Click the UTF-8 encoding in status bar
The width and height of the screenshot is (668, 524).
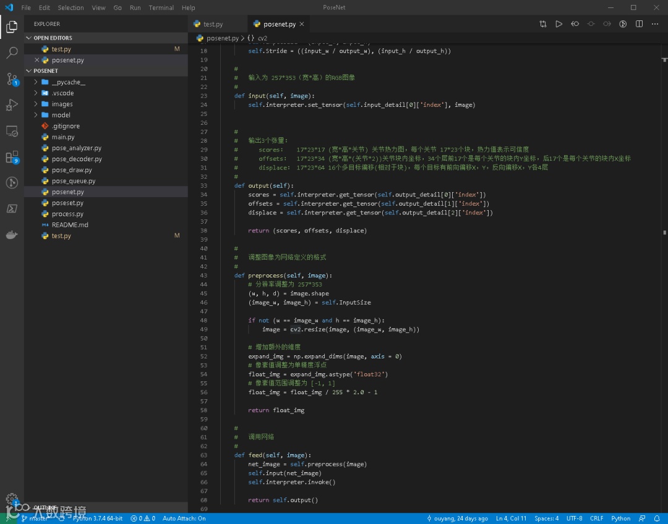coord(574,518)
